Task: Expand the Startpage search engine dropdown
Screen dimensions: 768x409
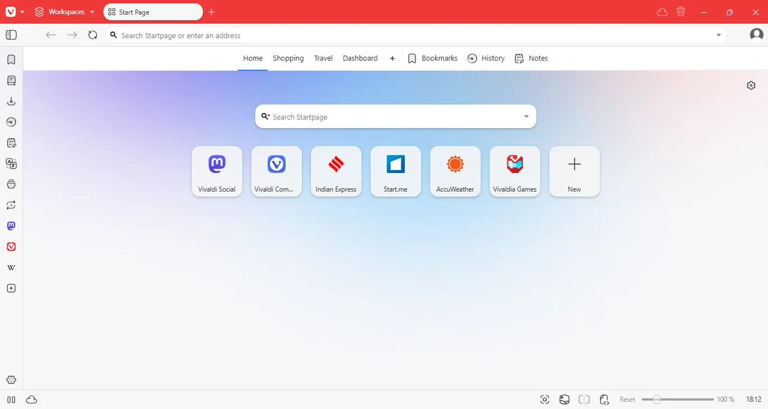Action: [526, 116]
